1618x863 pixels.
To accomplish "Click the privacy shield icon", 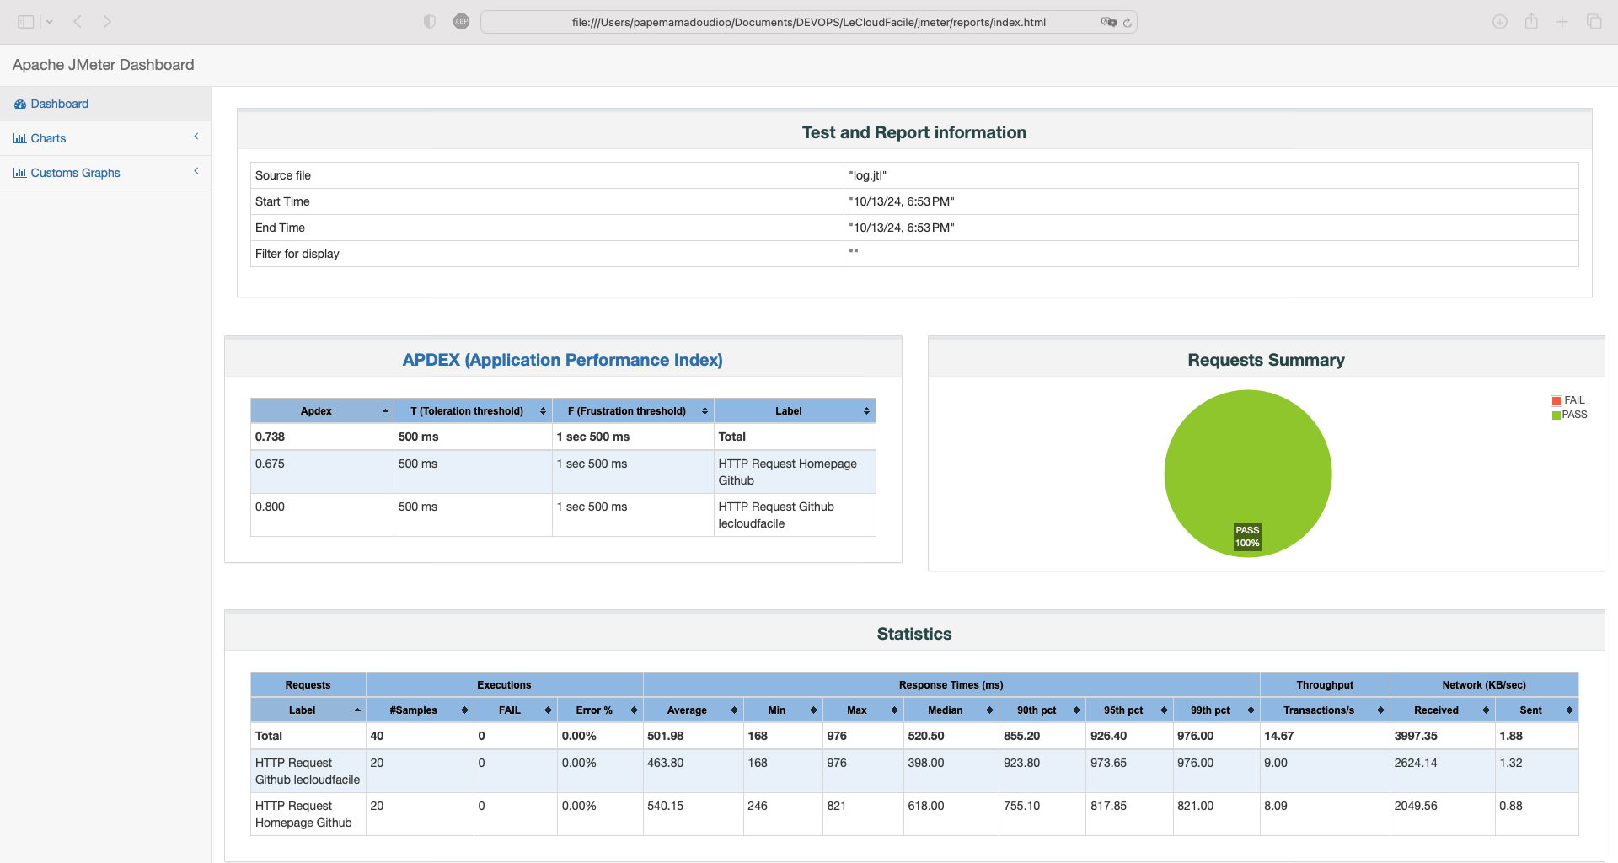I will (430, 22).
